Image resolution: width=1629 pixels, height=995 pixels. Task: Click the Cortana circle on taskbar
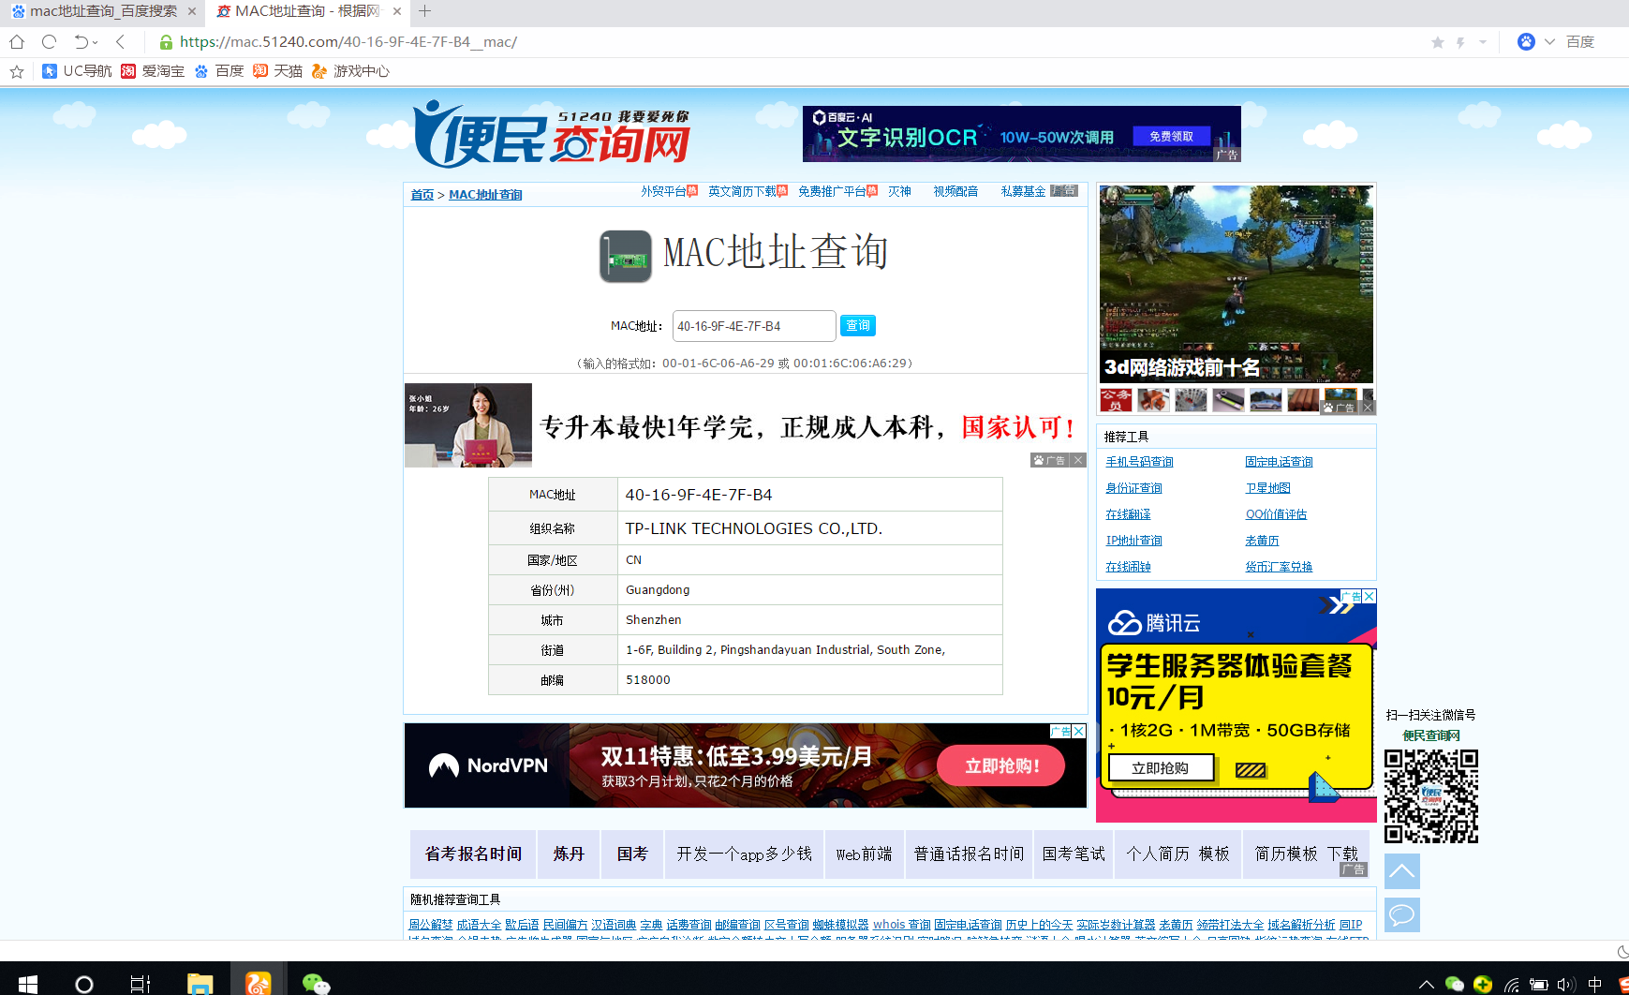84,984
